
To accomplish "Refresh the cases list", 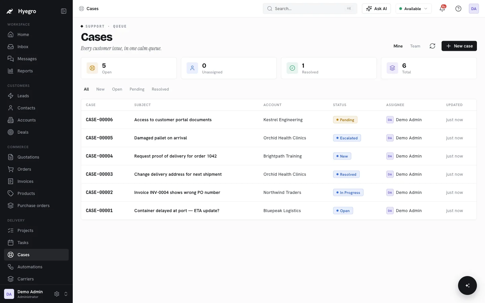I will [432, 46].
